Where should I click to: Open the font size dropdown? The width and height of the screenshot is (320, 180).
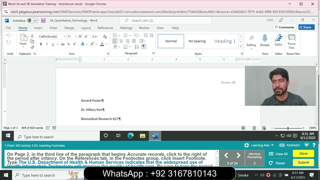tap(75, 36)
